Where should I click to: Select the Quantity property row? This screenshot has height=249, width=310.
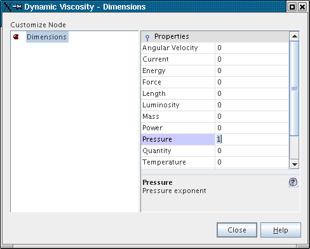pos(215,151)
